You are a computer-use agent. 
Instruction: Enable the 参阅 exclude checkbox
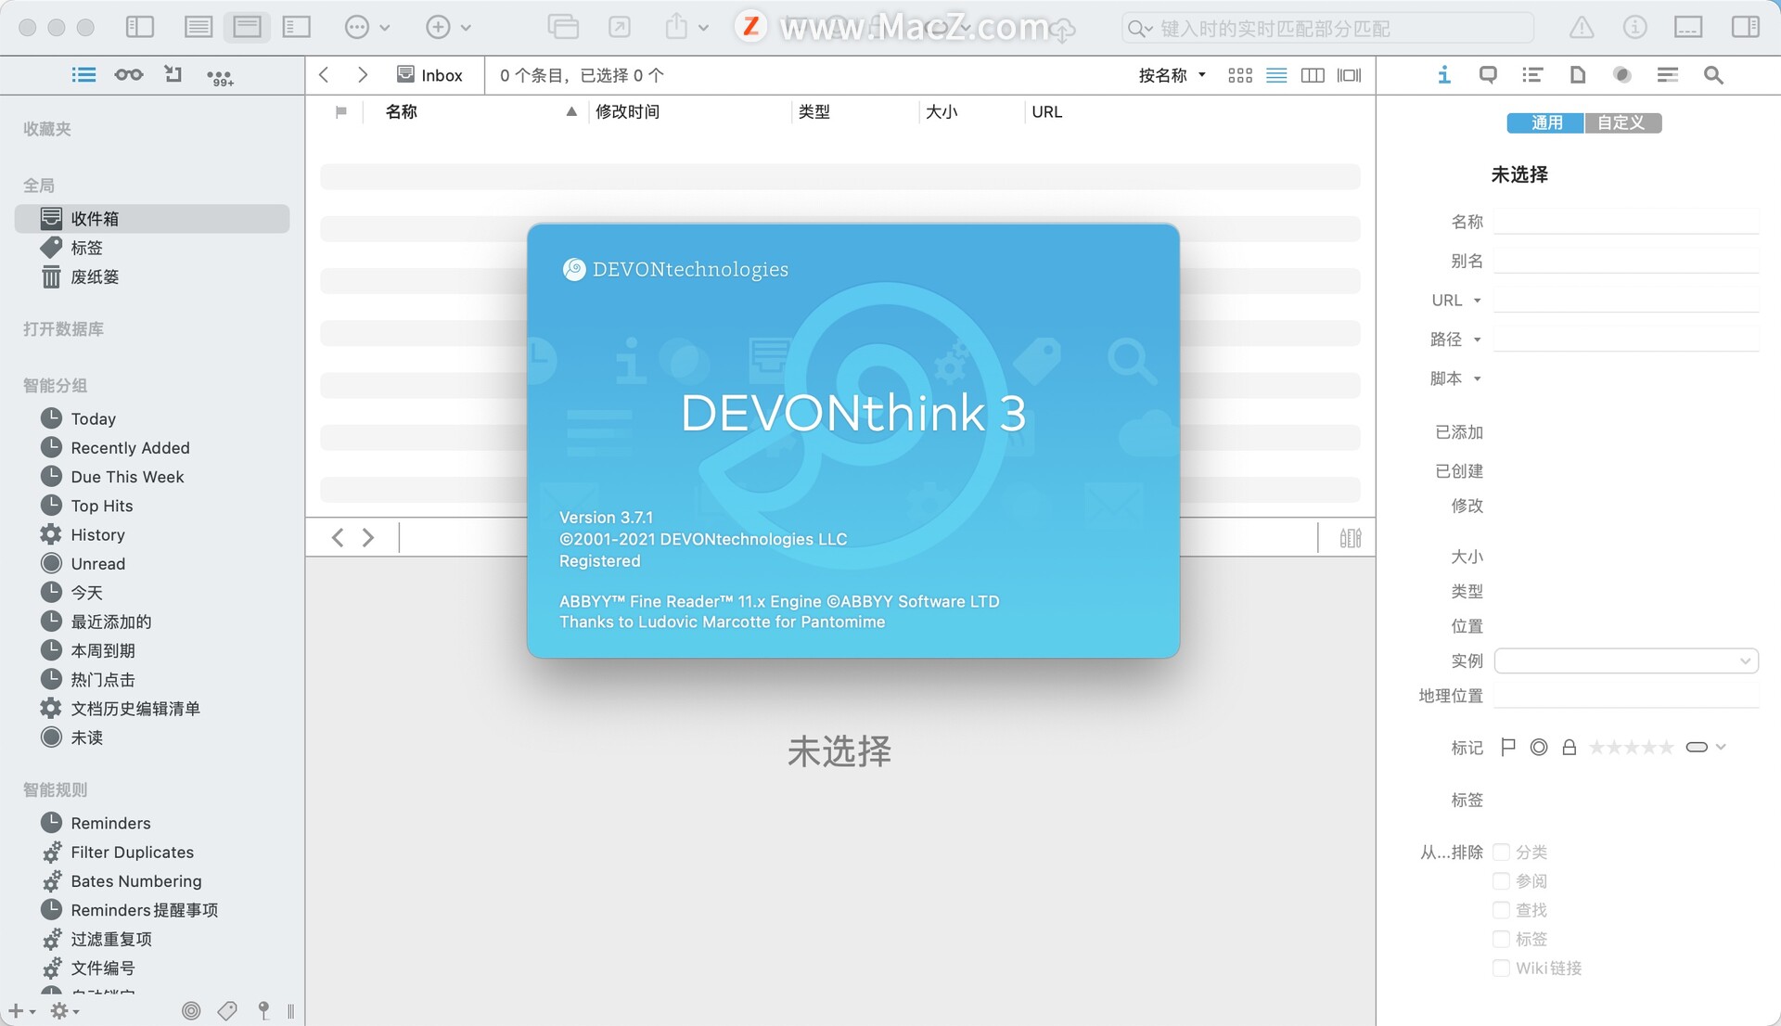point(1501,880)
